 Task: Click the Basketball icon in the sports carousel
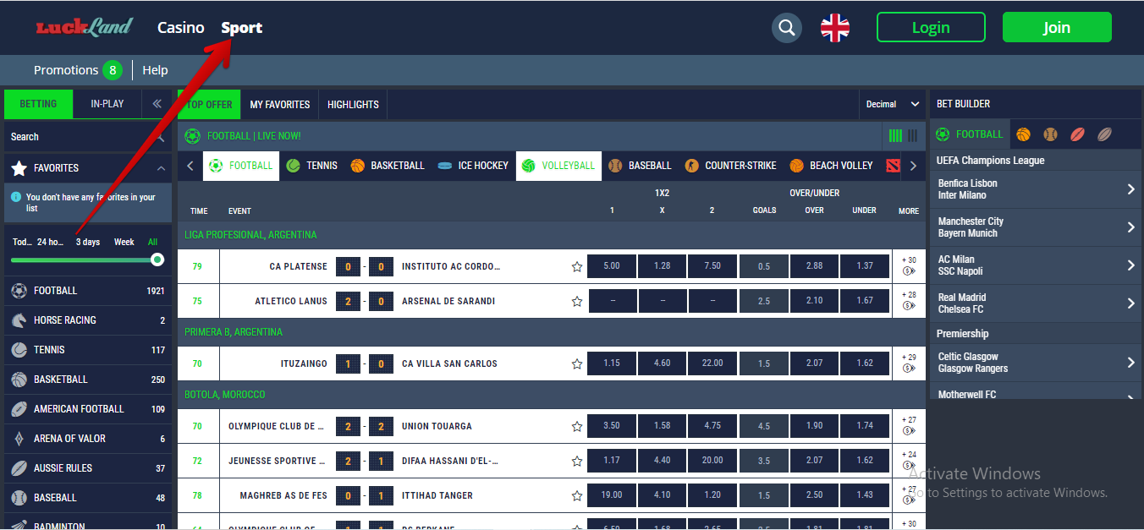tap(358, 166)
